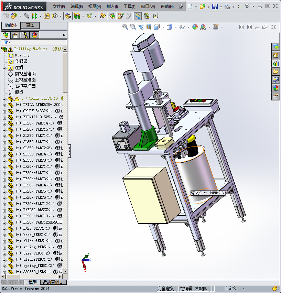281x293 pixels.
Task: Click the Display Style cube icon
Action: coord(170,27)
